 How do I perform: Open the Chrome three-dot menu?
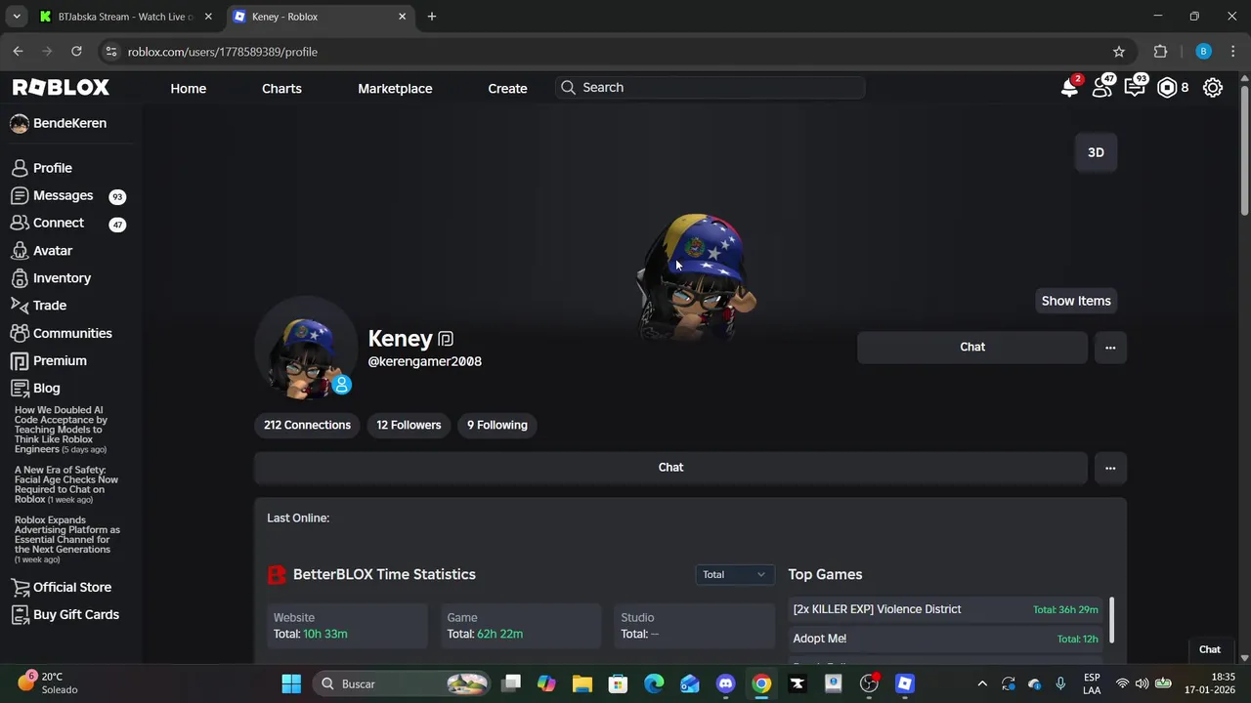(x=1234, y=52)
